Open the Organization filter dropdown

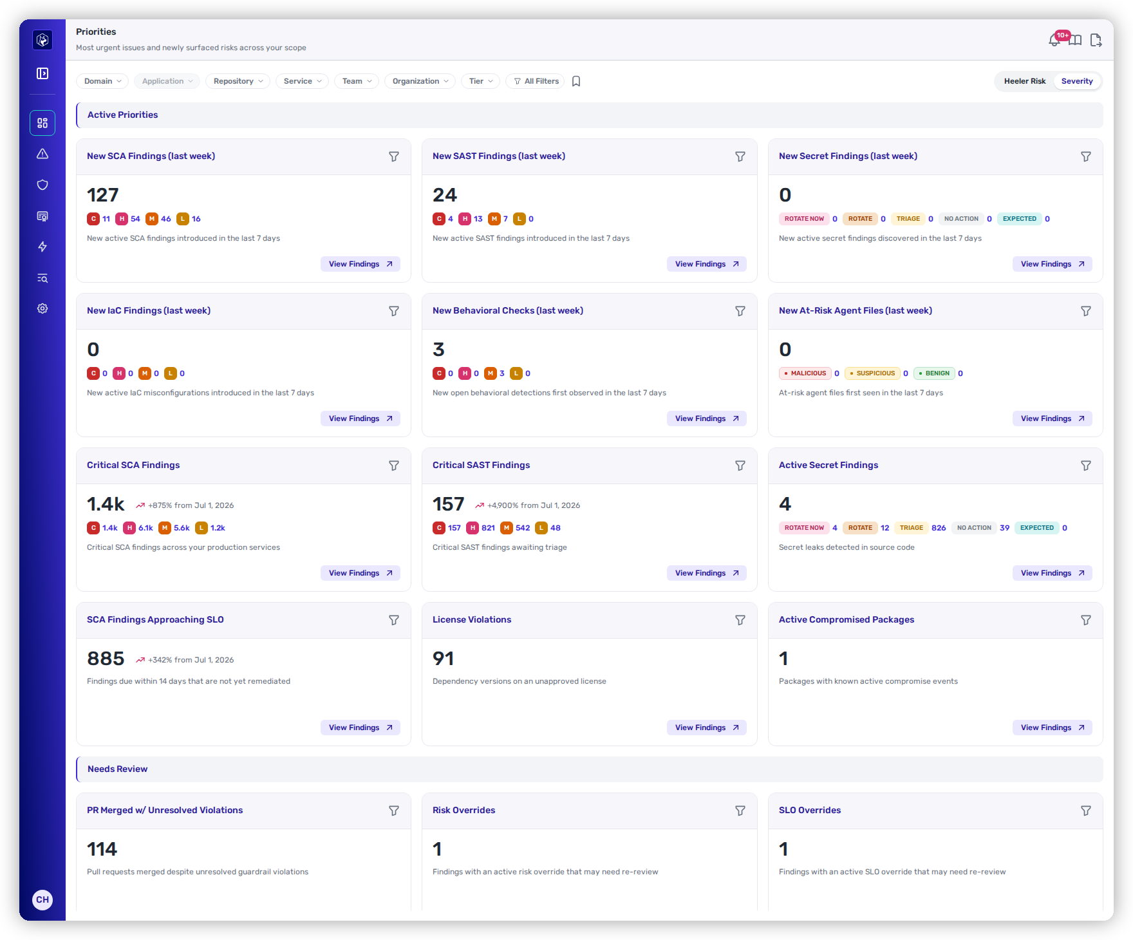point(420,81)
